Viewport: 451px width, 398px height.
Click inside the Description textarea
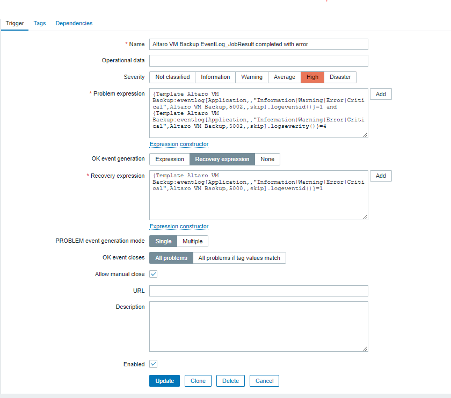[x=259, y=327]
